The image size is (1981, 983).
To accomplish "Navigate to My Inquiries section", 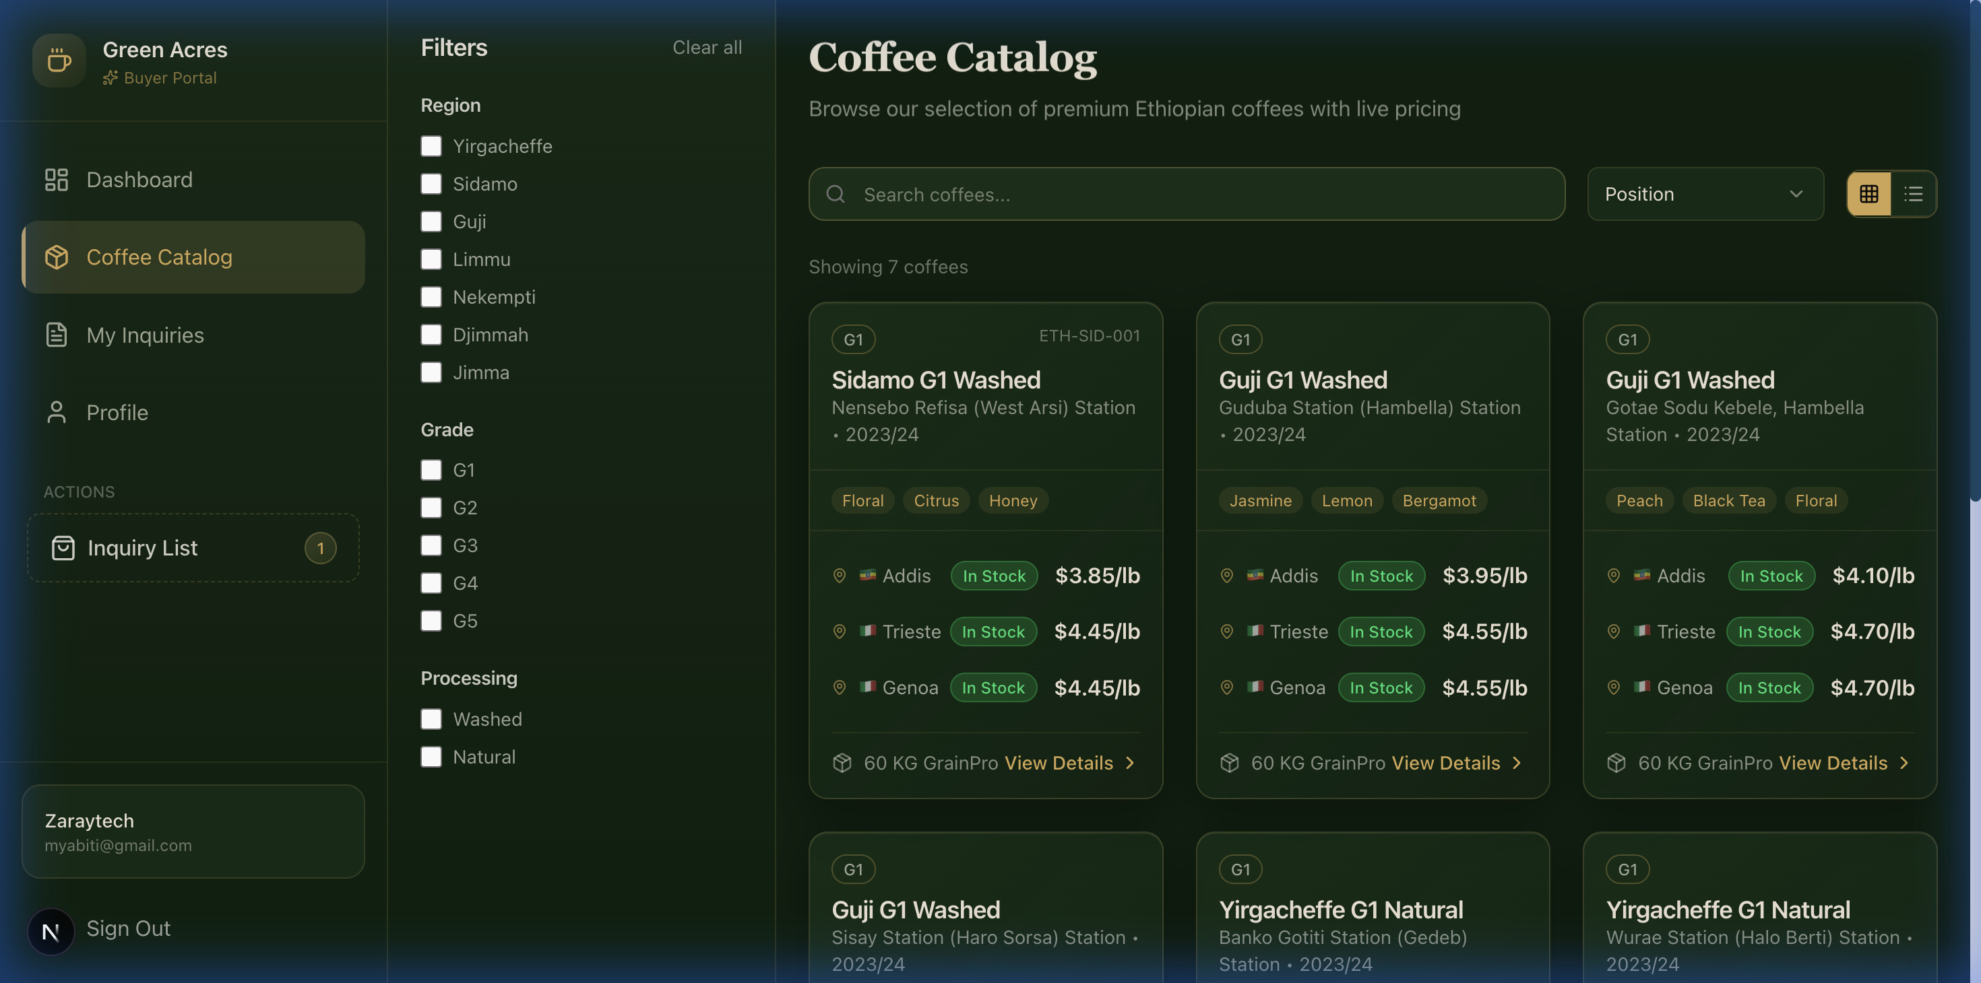I will coord(145,335).
